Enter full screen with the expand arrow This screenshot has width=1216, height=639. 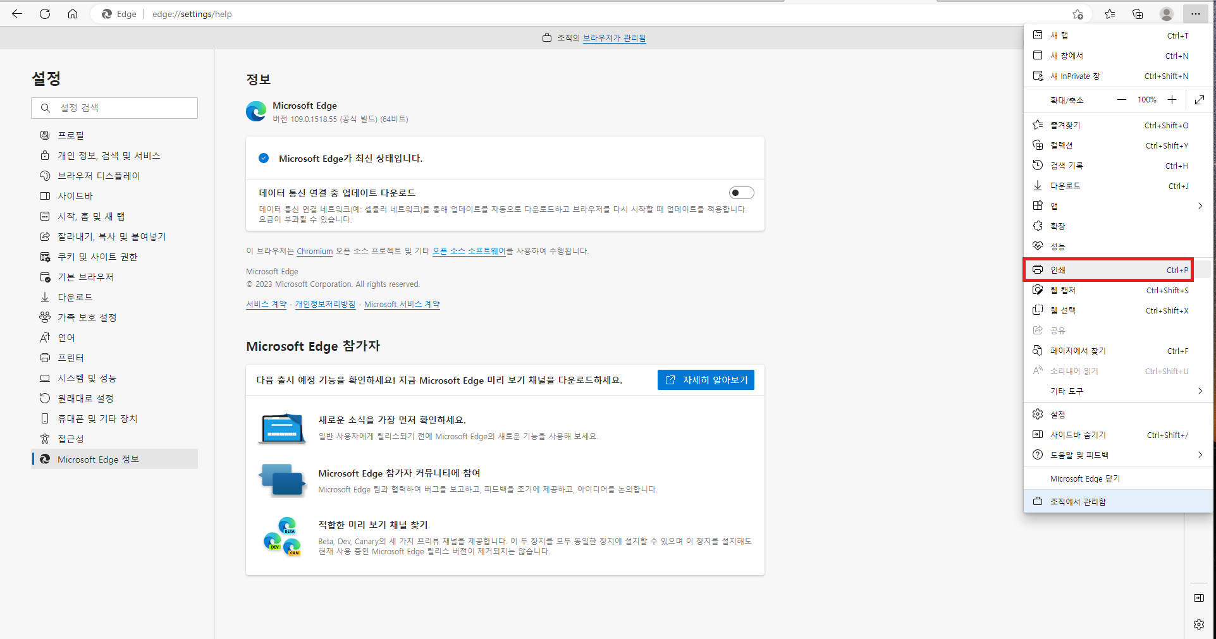click(x=1200, y=100)
